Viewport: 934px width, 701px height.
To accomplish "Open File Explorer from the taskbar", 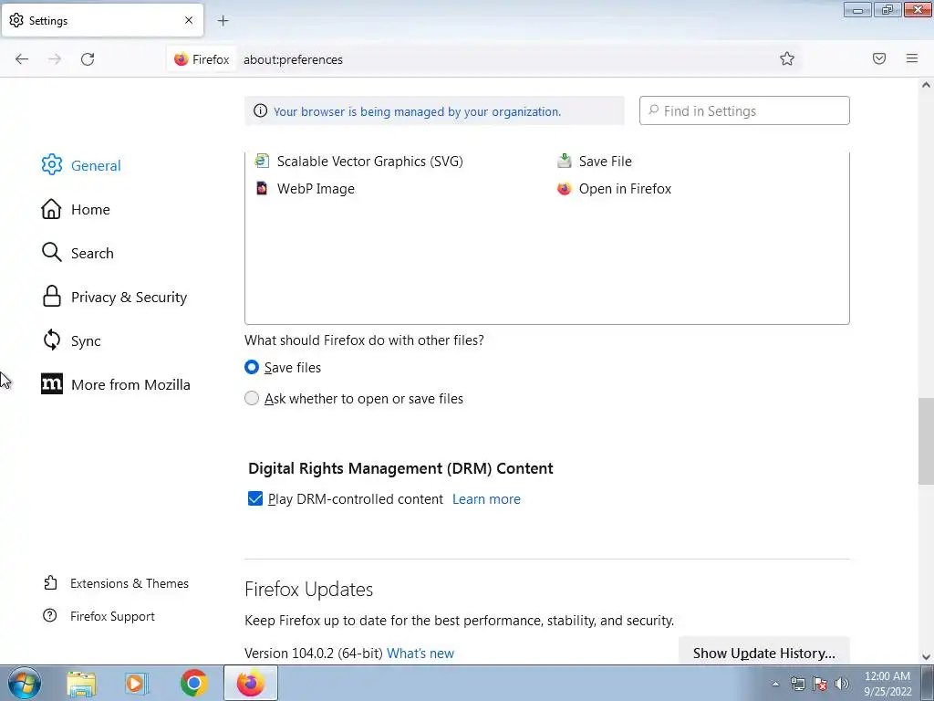I will tap(80, 683).
